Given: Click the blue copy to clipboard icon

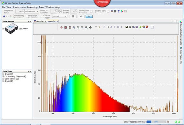Looking at the screenshot, I should pyautogui.click(x=134, y=27).
